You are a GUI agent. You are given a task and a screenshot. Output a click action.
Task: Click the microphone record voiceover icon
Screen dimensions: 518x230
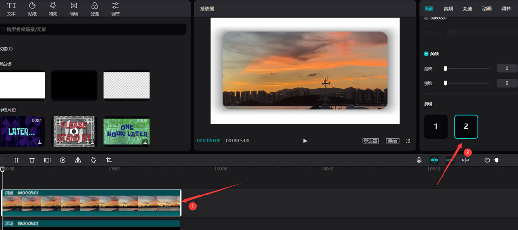pos(419,160)
